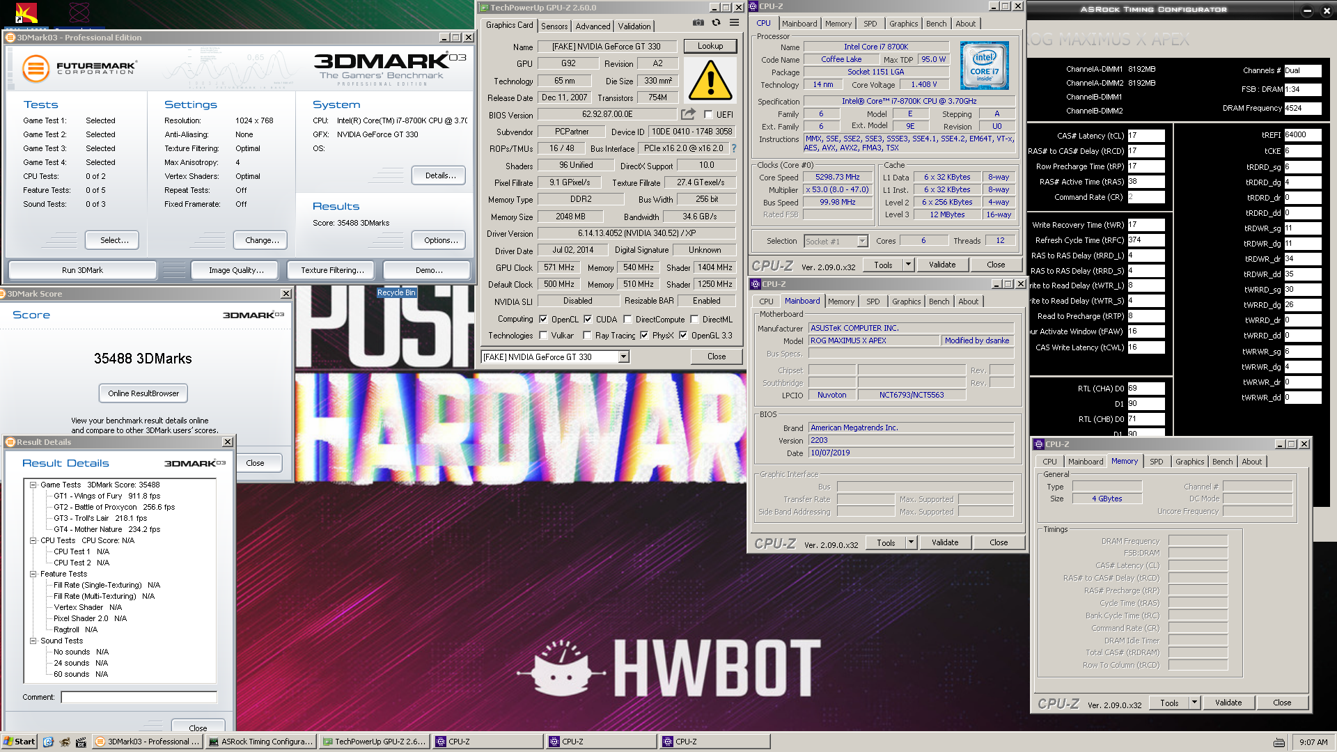Switch to the Advanced tab in GPU-Z
The width and height of the screenshot is (1337, 752).
point(593,26)
